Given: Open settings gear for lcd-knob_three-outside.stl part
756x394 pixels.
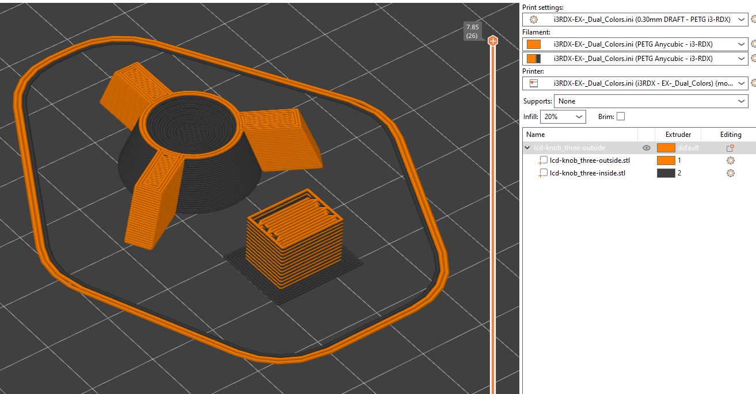Looking at the screenshot, I should click(730, 160).
